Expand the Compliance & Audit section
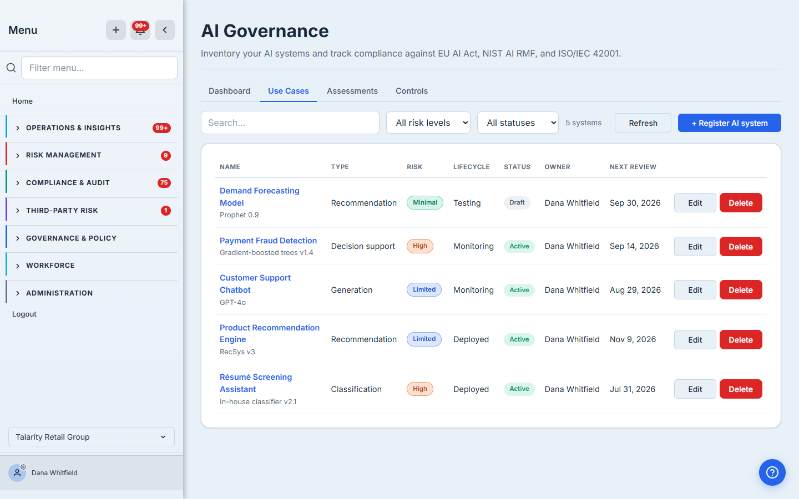Screen dimensions: 799x499 [92, 183]
